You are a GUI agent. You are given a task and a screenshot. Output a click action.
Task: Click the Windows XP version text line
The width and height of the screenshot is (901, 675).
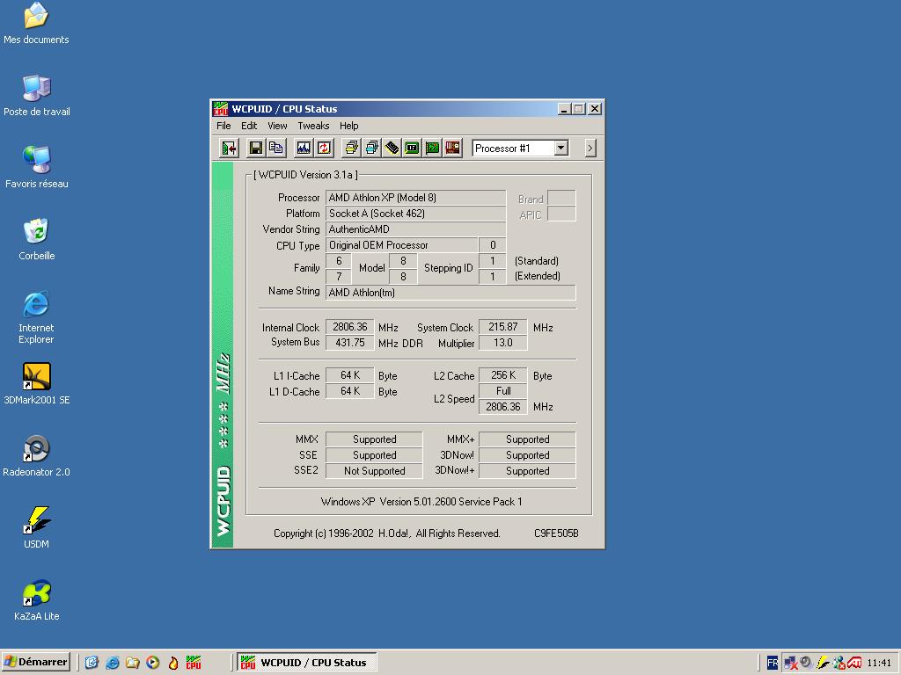click(421, 502)
